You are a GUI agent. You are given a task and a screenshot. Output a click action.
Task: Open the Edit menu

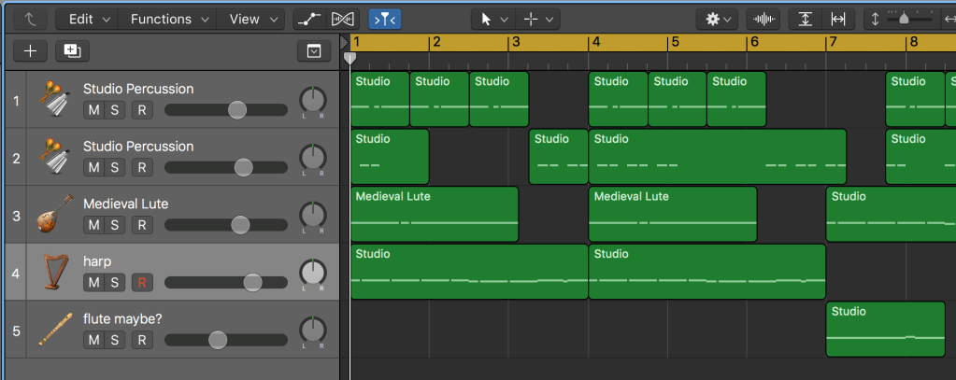[x=91, y=19]
